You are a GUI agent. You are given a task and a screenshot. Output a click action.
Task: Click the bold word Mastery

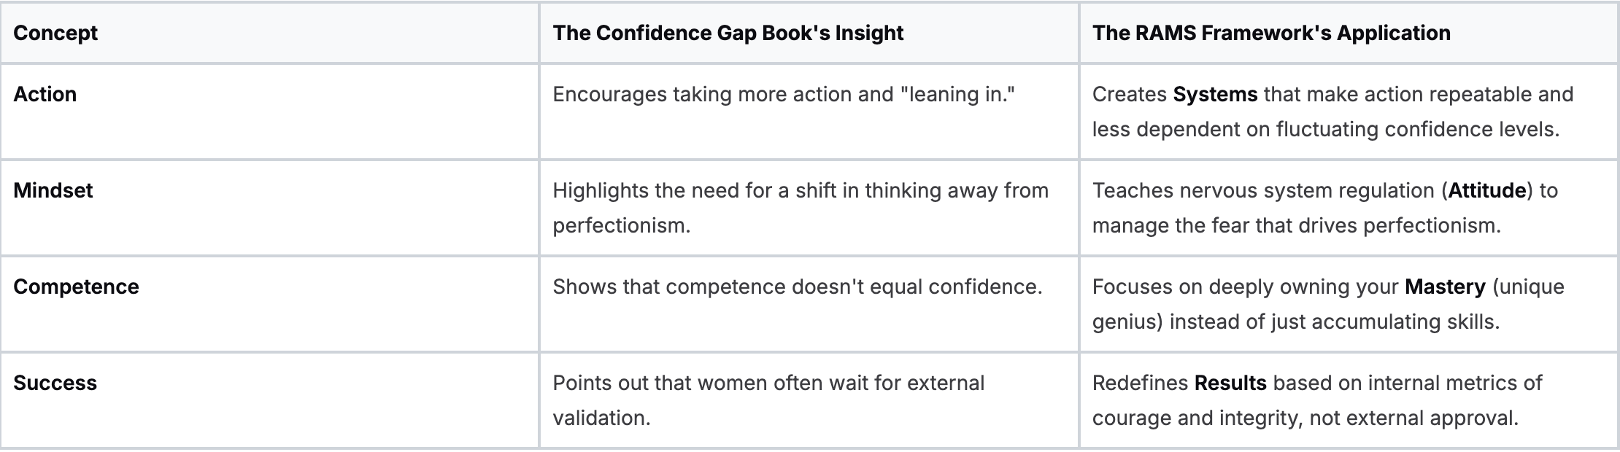coord(1445,287)
